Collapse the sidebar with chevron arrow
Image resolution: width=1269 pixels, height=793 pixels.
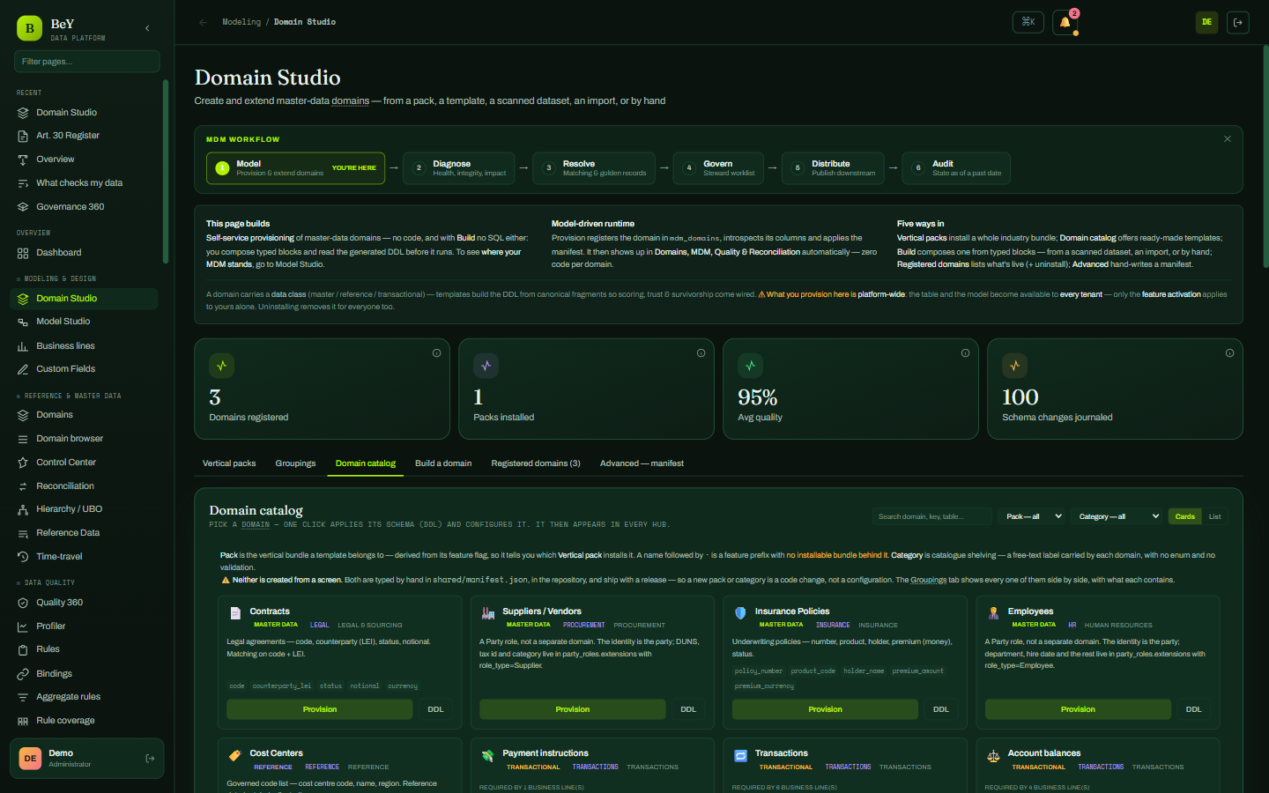pos(147,28)
